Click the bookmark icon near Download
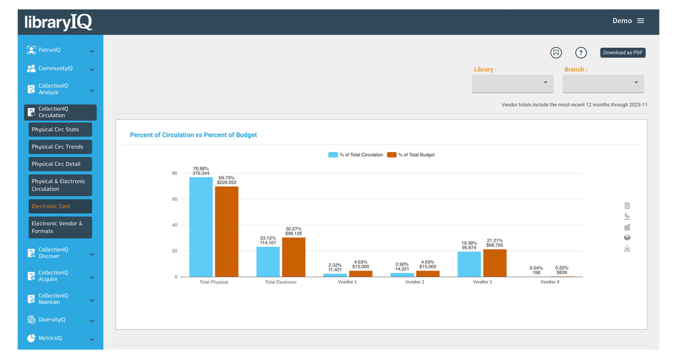The image size is (677, 359). point(556,53)
